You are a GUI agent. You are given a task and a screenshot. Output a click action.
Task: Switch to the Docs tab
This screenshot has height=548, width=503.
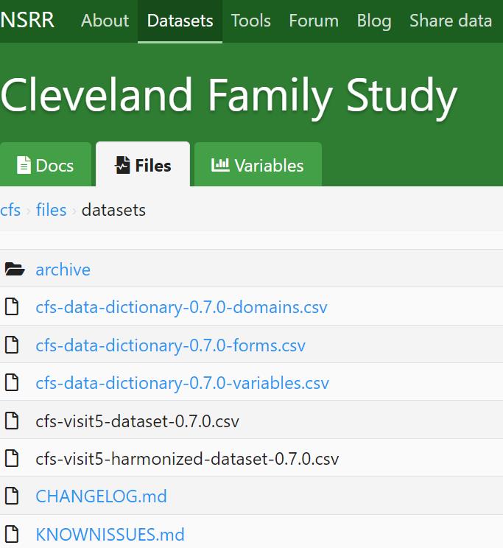coord(46,164)
